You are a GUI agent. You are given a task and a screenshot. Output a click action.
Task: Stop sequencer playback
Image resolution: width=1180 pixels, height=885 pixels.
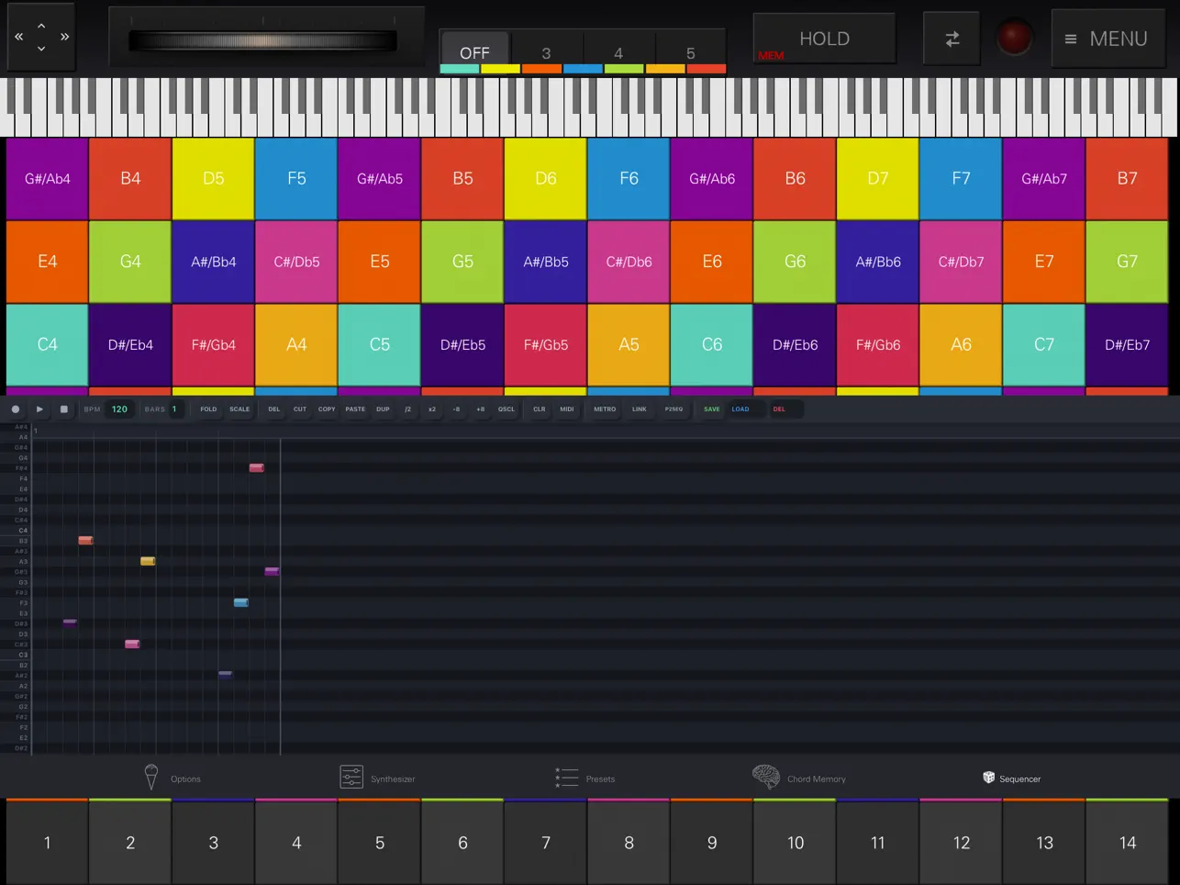[x=63, y=409]
